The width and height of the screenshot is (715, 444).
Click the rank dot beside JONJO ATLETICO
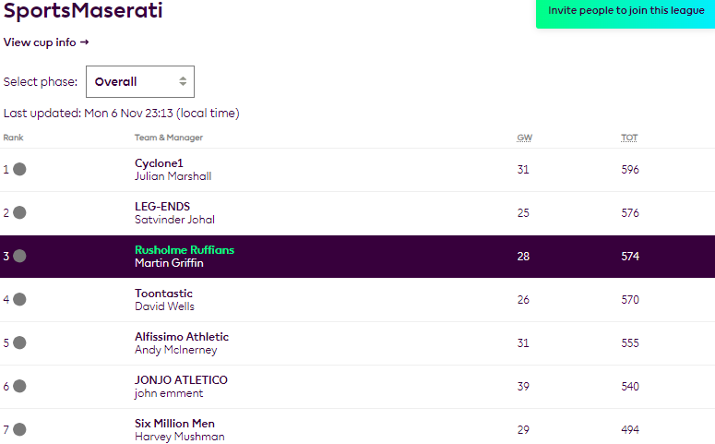(x=19, y=386)
